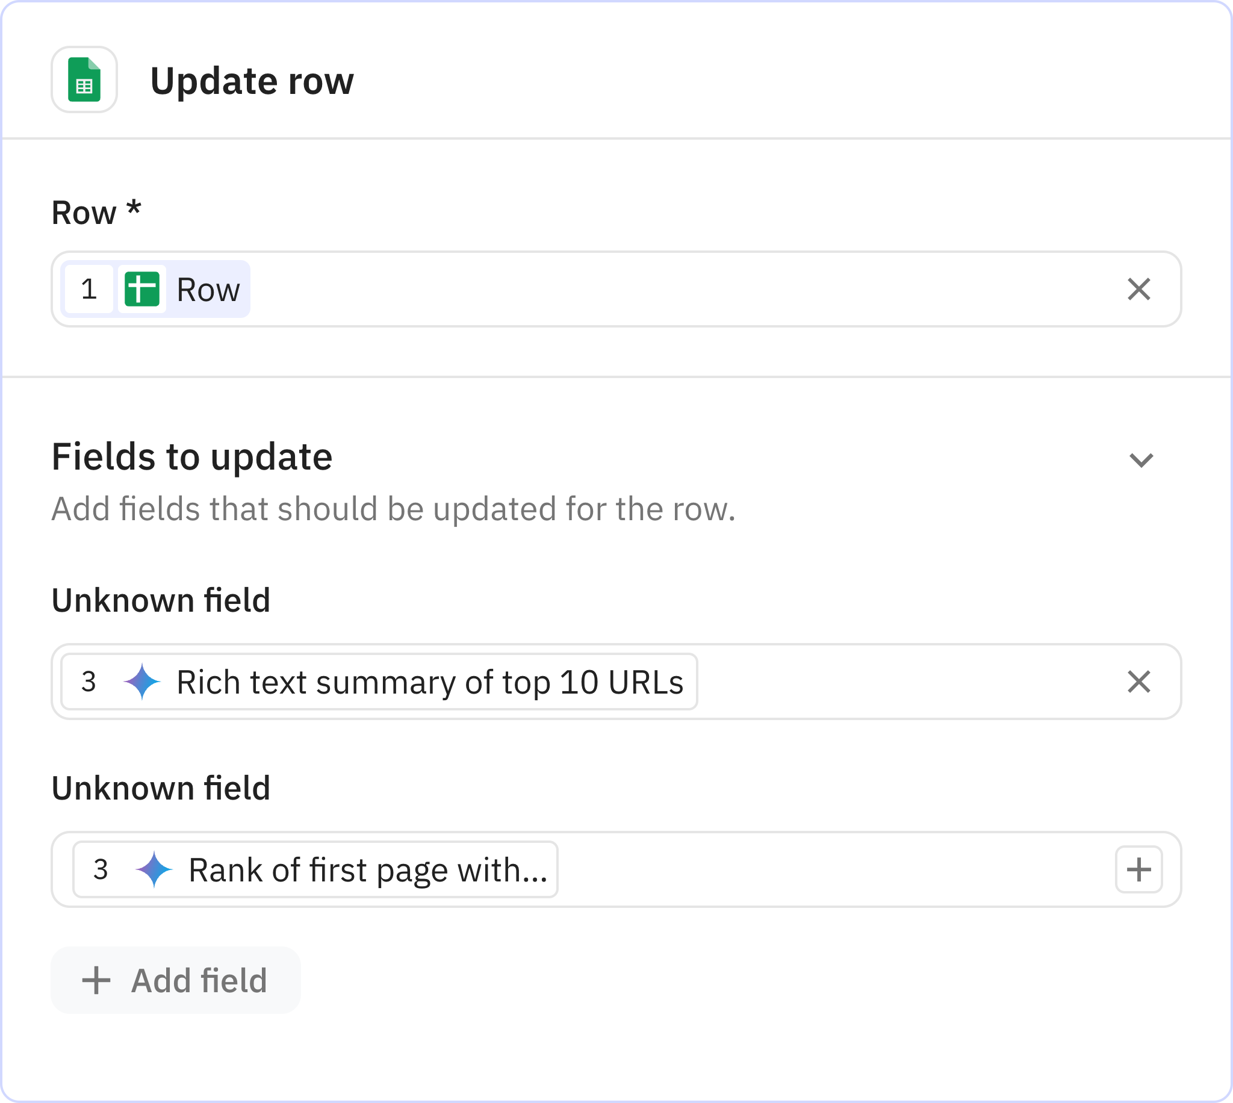The height and width of the screenshot is (1103, 1233).
Task: Click 'Add fields that should be updated' description
Action: 394,509
